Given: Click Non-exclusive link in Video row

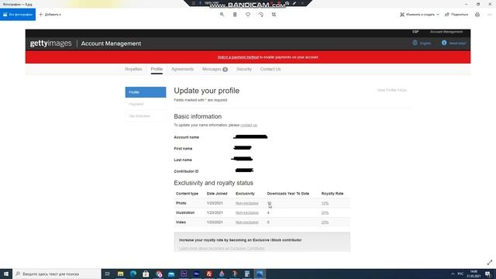Looking at the screenshot, I should (246, 222).
